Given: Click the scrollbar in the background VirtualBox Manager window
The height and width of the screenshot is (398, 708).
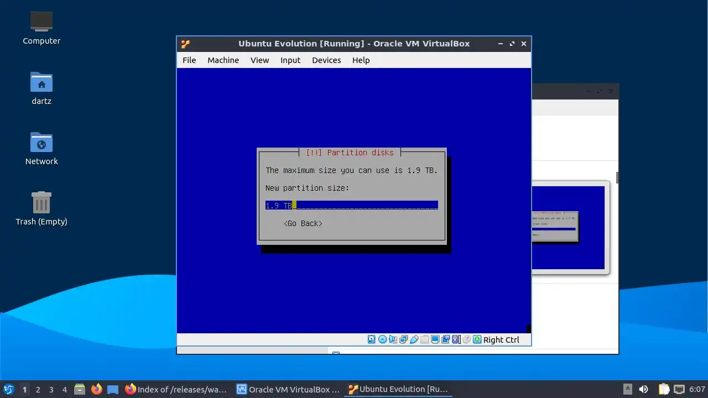Looking at the screenshot, I should click(617, 178).
